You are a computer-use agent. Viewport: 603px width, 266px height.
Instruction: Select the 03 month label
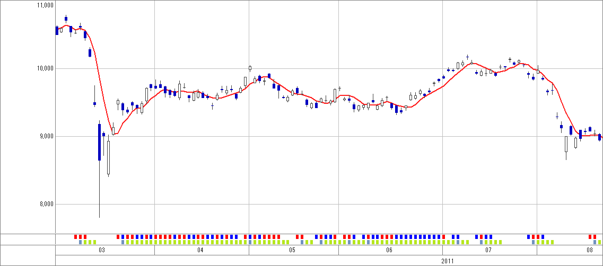point(102,250)
